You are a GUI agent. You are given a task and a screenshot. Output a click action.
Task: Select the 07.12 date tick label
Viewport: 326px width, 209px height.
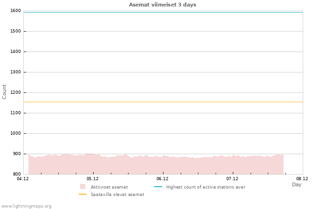click(x=232, y=179)
